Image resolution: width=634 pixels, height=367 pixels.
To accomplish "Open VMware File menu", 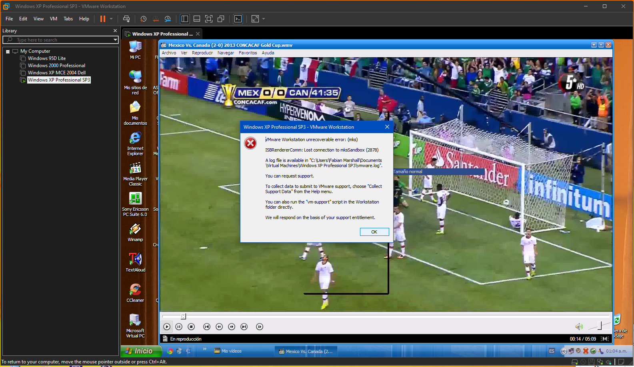I will click(x=9, y=19).
